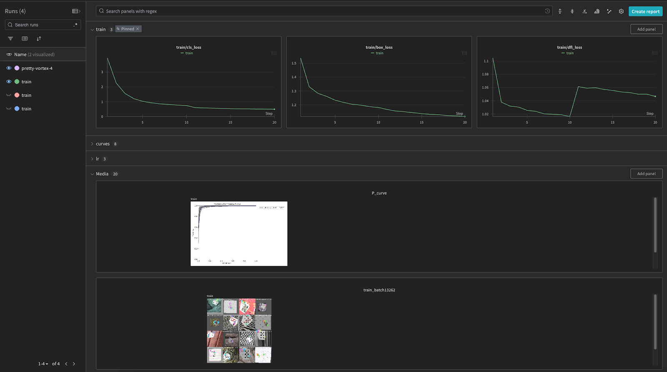Click the Media section label

click(102, 174)
